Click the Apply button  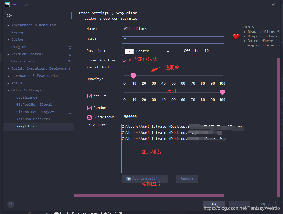[x=265, y=204]
